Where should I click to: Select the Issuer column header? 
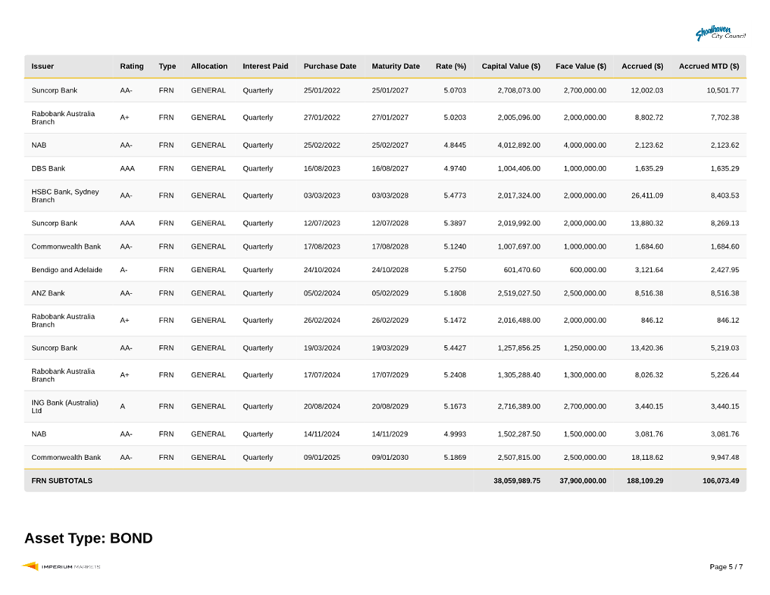click(x=42, y=67)
